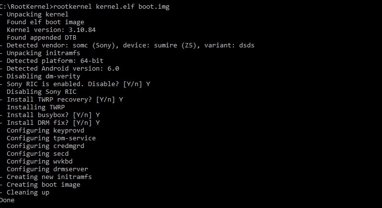Click the "Found elf boot image" line
The height and width of the screenshot is (208, 382).
[x=45, y=22]
